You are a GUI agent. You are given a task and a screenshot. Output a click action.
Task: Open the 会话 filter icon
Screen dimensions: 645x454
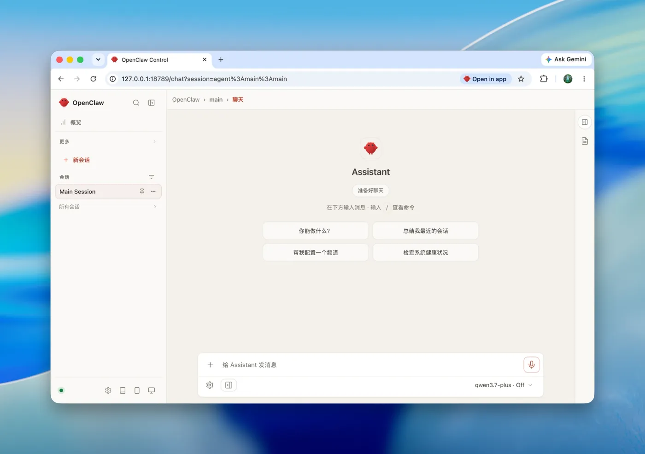coord(151,177)
